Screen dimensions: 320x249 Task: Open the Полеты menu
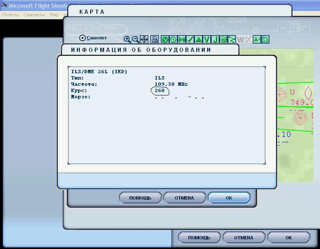[10, 15]
